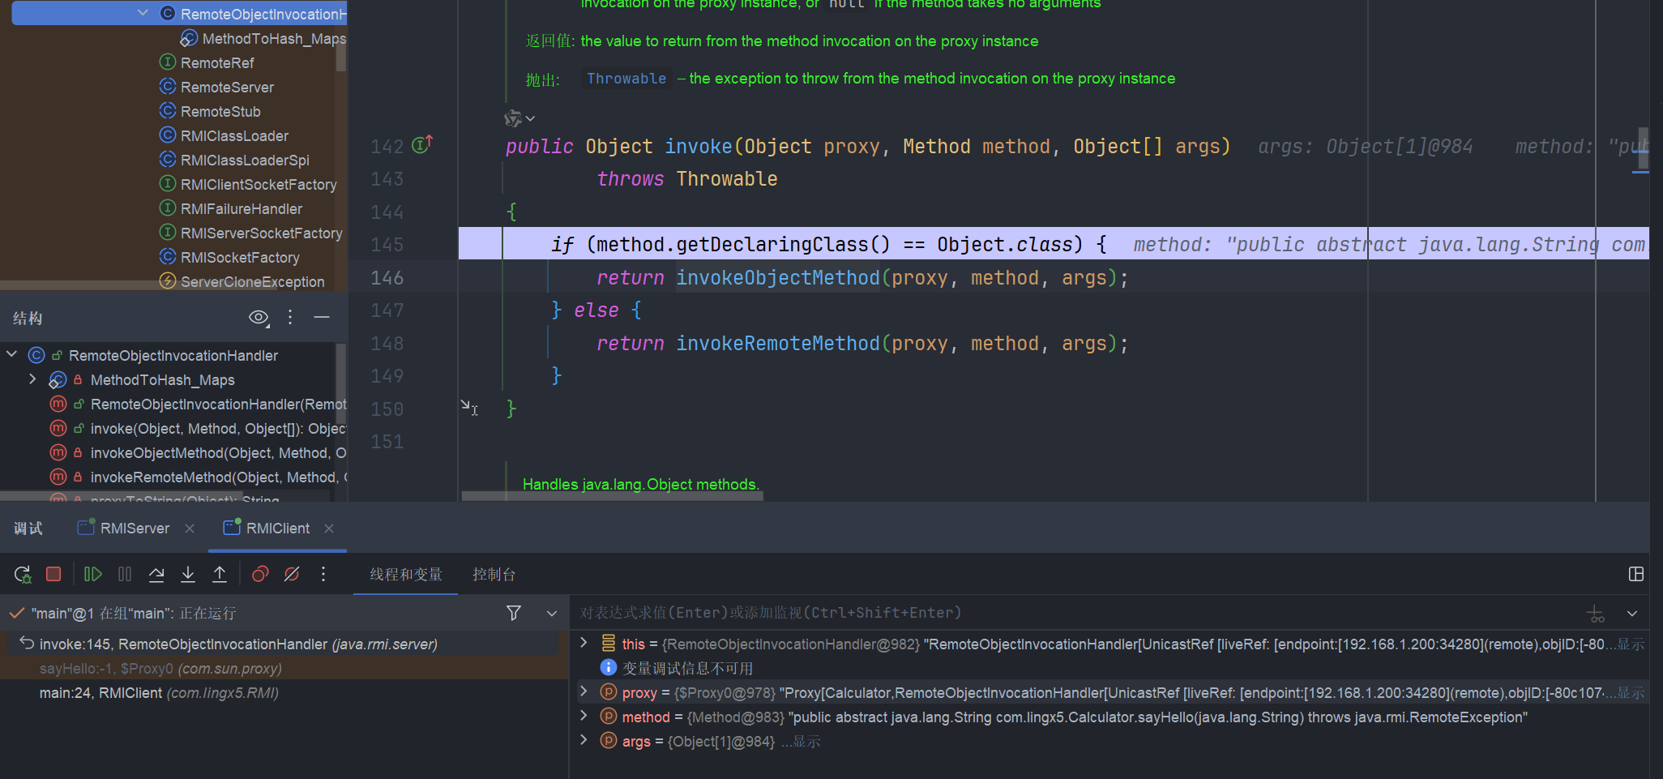Click the invokeRemoteMethod call on line 148
Screen dimensions: 1663x779
coord(778,344)
